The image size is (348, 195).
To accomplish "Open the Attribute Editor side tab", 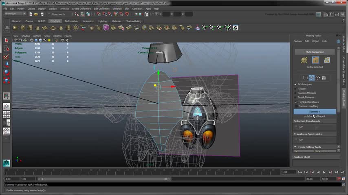I will pyautogui.click(x=344, y=44).
